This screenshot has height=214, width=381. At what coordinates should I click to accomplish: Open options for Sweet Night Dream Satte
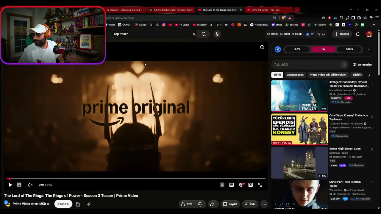pyautogui.click(x=372, y=150)
